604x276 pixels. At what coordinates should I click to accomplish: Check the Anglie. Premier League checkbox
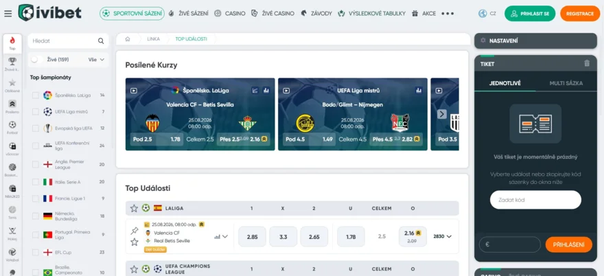click(36, 165)
